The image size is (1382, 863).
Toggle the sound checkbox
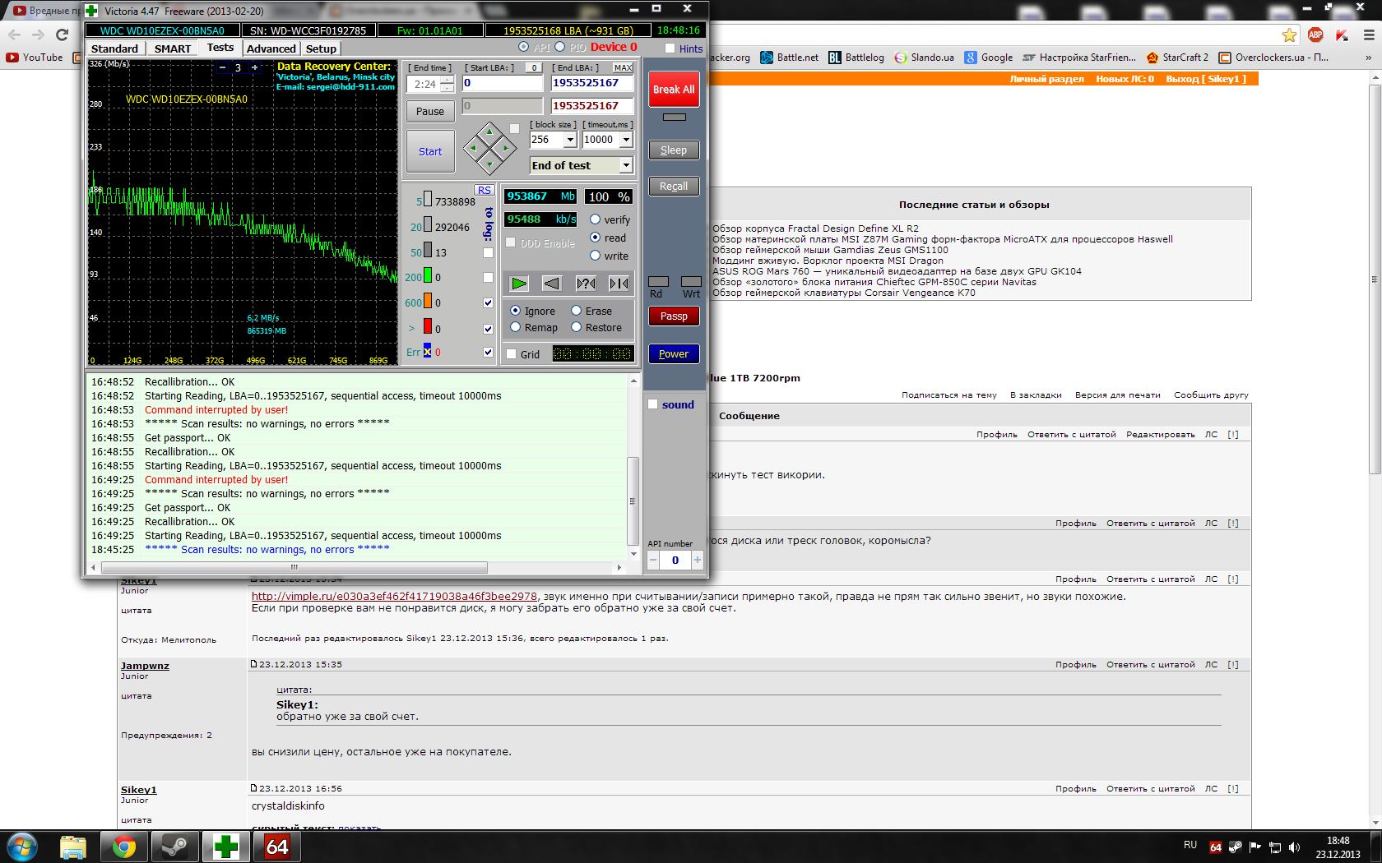[653, 404]
